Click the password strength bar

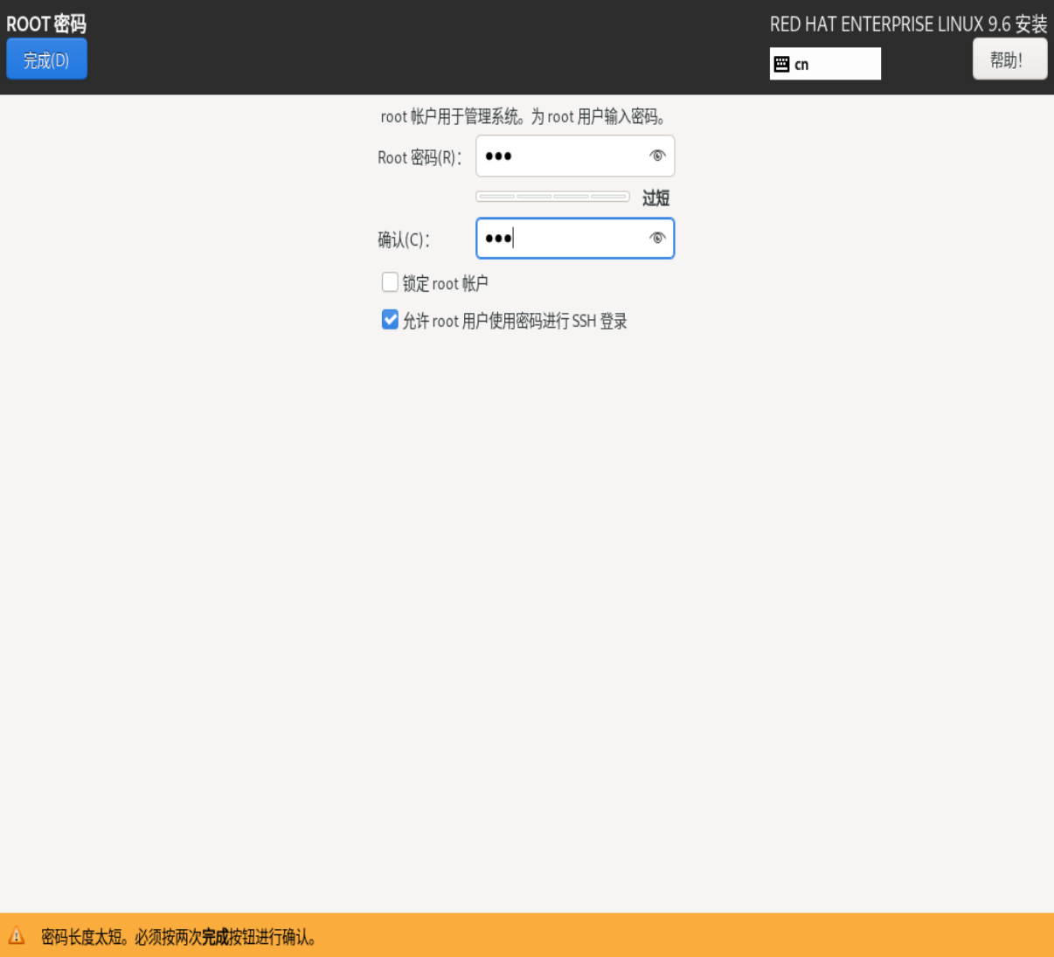pos(552,197)
